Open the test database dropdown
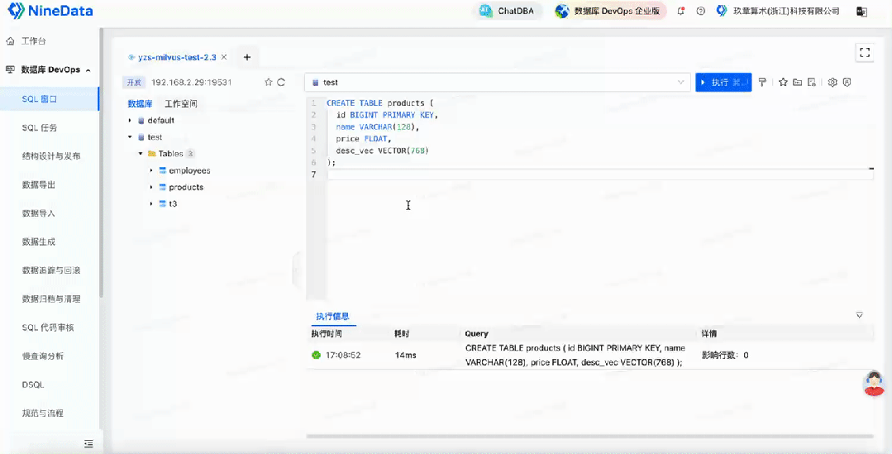892x454 pixels. pyautogui.click(x=497, y=83)
